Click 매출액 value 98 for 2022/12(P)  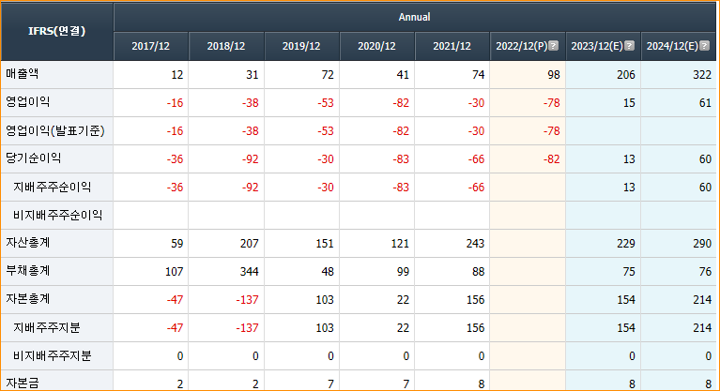pos(554,75)
